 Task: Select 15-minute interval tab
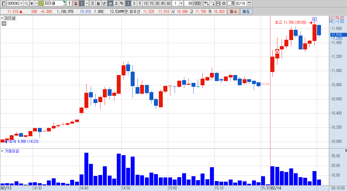click(151, 3)
